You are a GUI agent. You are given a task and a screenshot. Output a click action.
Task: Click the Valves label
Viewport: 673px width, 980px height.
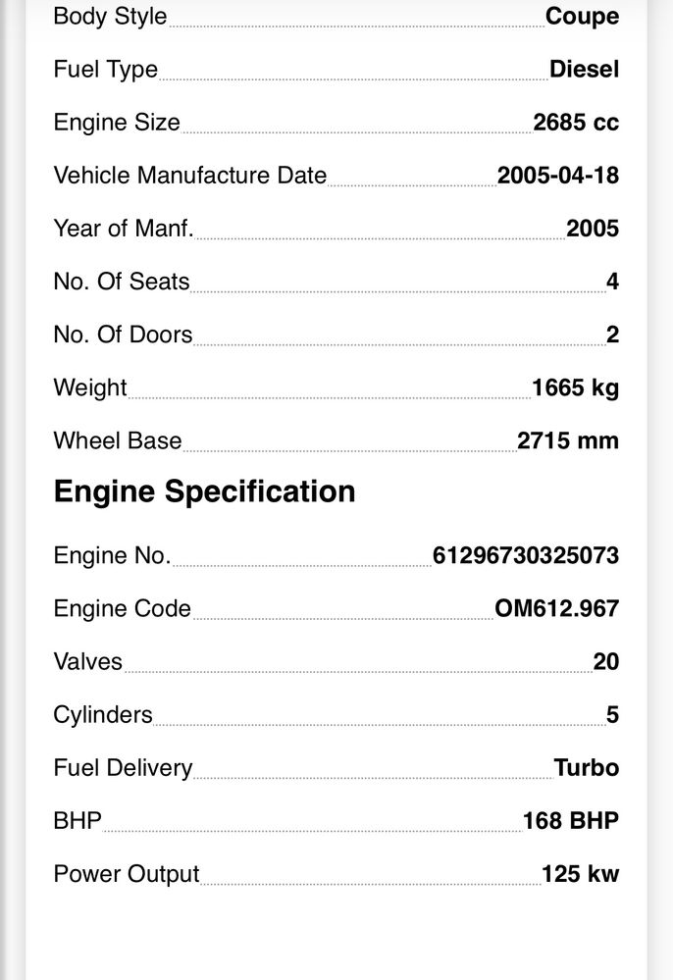(x=88, y=662)
